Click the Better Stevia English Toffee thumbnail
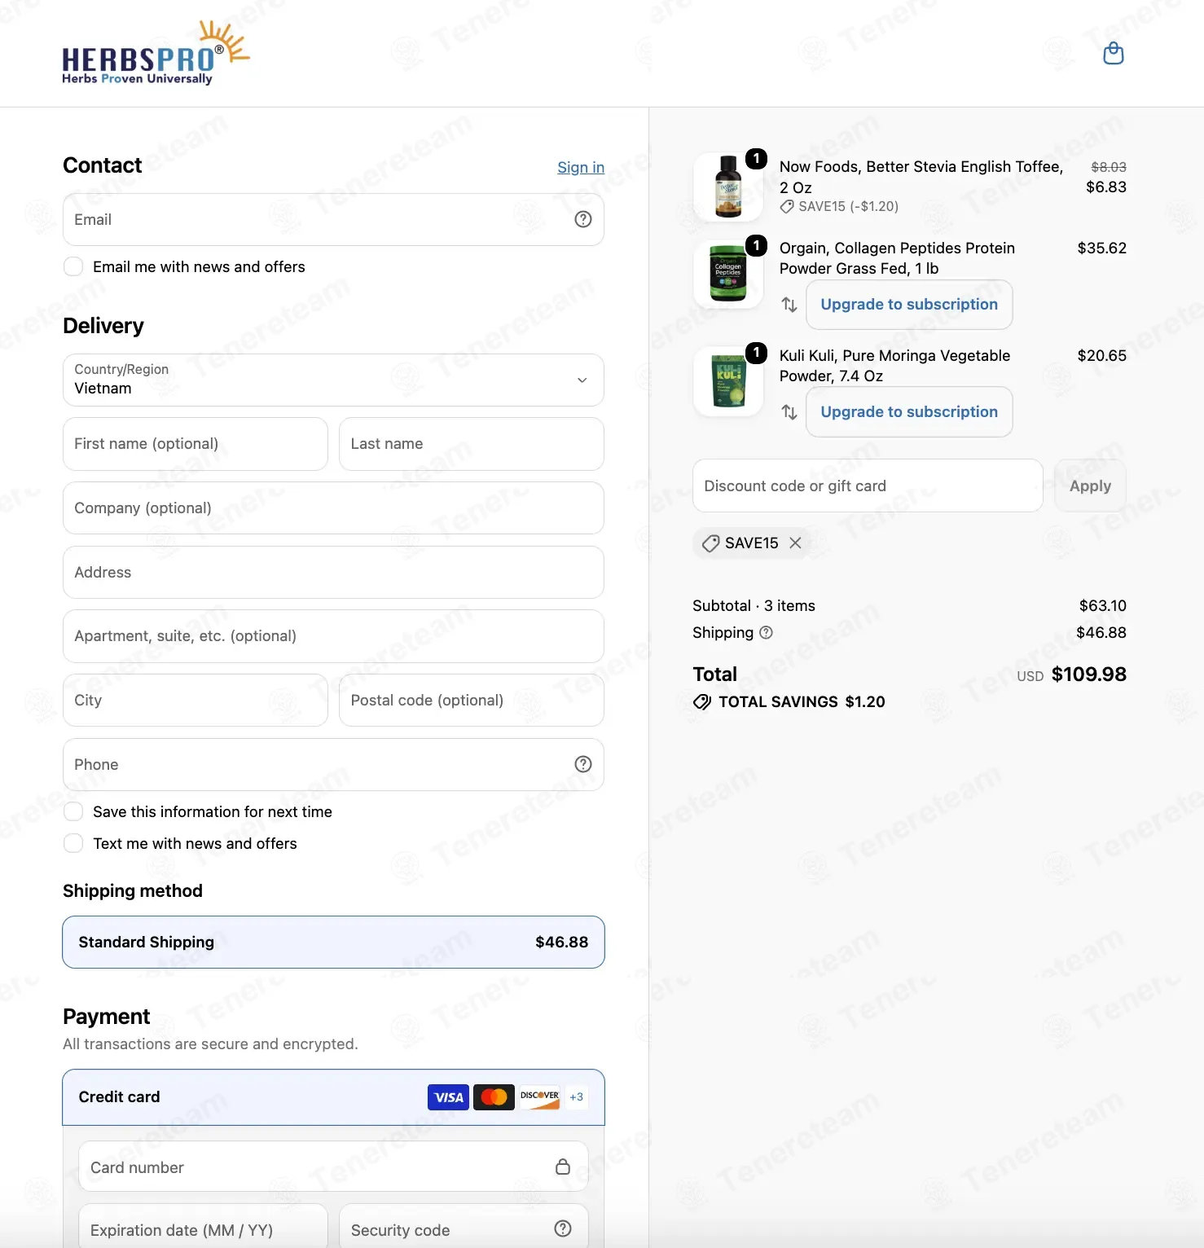Screen dimensions: 1204x1248 728,187
